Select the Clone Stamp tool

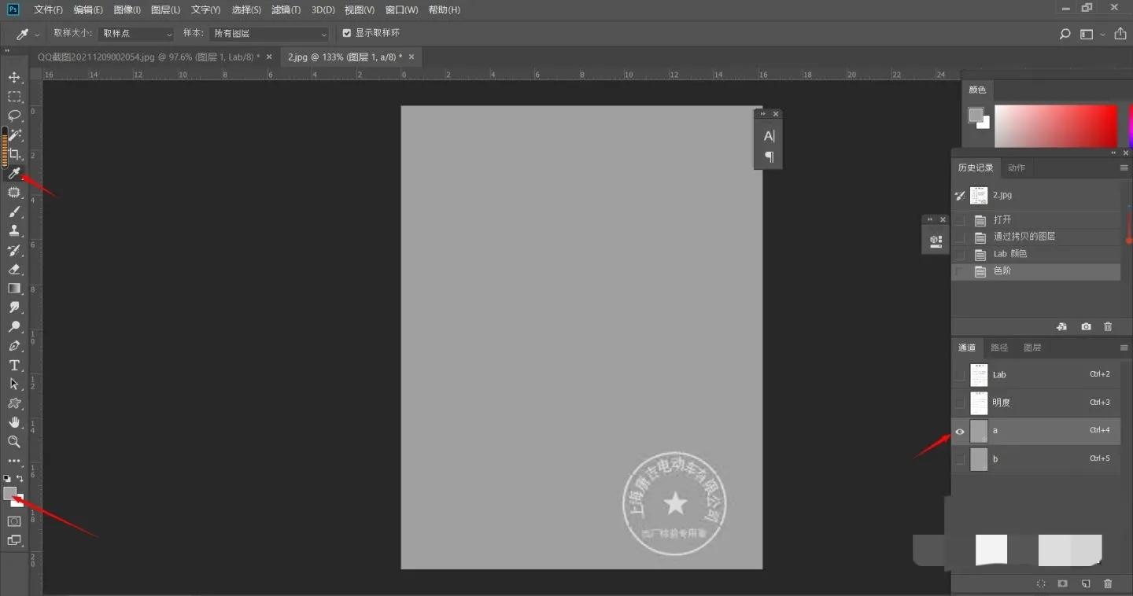pos(14,230)
